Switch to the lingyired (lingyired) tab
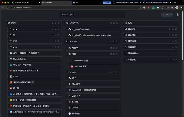The width and height of the screenshot is (184, 117). [x=26, y=2]
